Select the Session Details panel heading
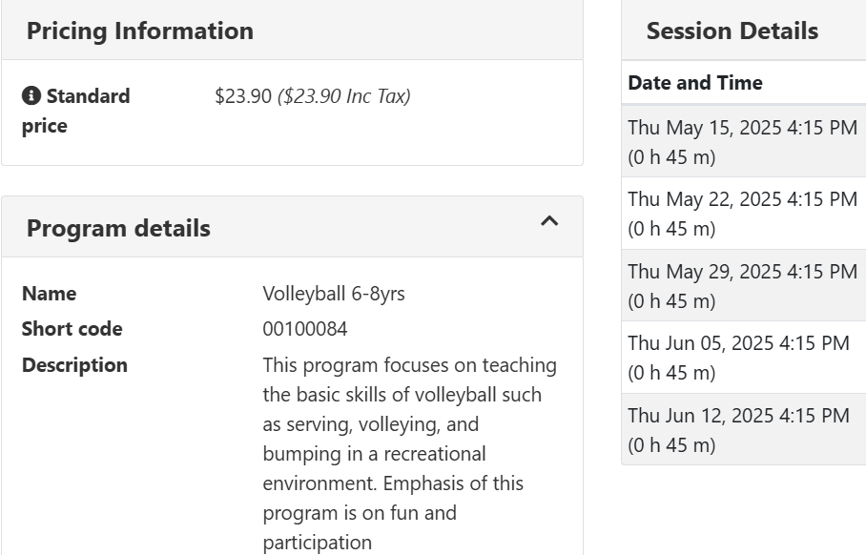This screenshot has height=555, width=866. [732, 31]
